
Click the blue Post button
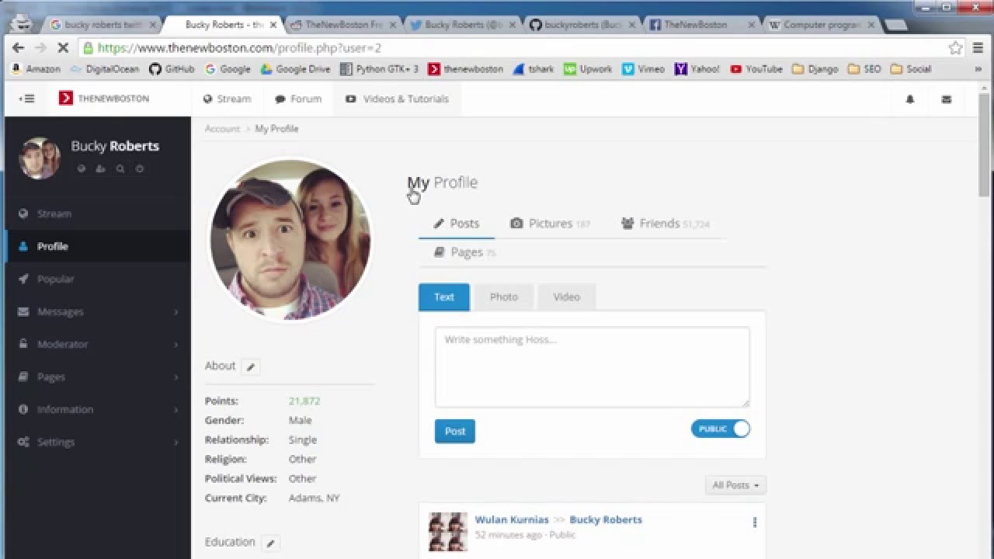[x=455, y=431]
